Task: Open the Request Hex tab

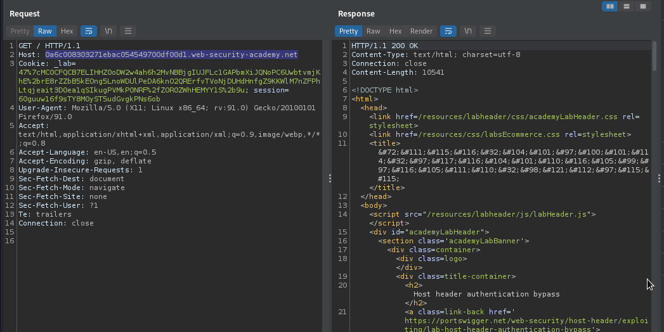Action: 67,31
